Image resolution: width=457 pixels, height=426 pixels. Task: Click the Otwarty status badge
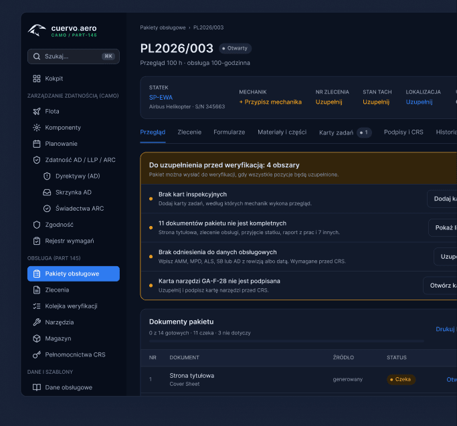coord(236,48)
